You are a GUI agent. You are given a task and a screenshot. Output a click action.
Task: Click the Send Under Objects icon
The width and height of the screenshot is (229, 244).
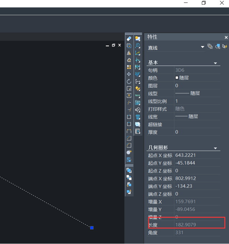pyautogui.click(x=129, y=192)
